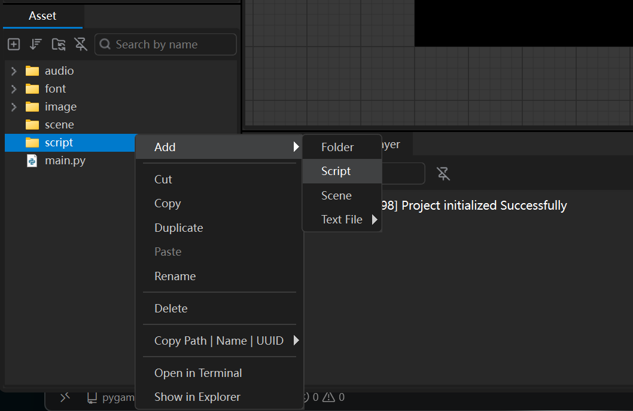Select Cut in the context menu
This screenshot has width=633, height=411.
click(220, 179)
